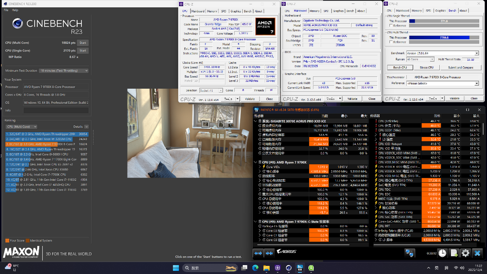Close HWiNFO sensors with blue X icon
Image resolution: width=487 pixels, height=274 pixels.
pyautogui.click(x=478, y=253)
